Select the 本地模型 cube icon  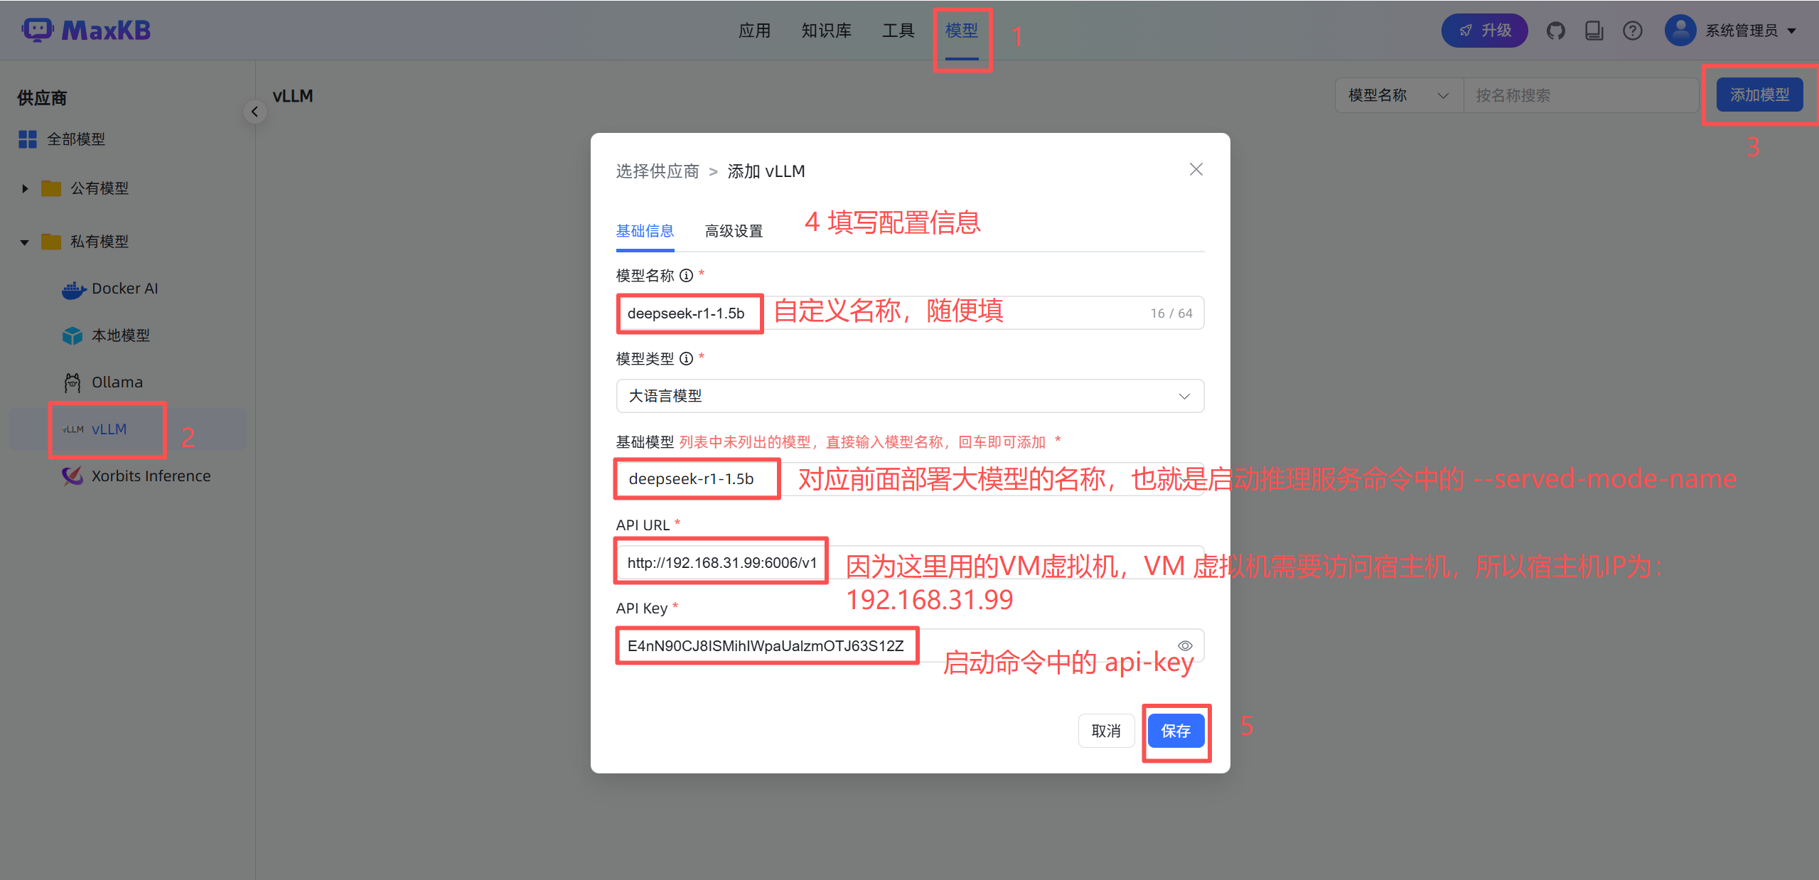click(x=73, y=336)
